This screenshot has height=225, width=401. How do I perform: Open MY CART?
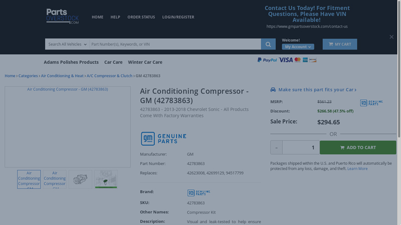click(x=340, y=44)
